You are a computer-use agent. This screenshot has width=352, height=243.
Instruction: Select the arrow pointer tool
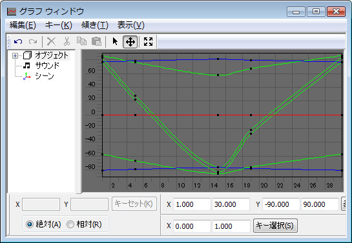pos(115,42)
